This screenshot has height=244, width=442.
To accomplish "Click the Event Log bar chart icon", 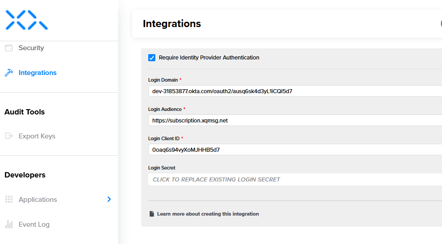I will [8, 224].
